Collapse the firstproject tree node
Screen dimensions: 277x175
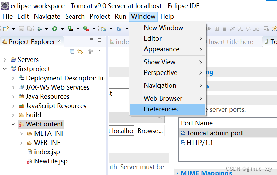click(5, 69)
